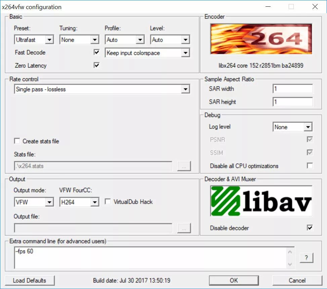Viewport: 327px width, 289px height.
Task: Click the OK button
Action: click(234, 280)
